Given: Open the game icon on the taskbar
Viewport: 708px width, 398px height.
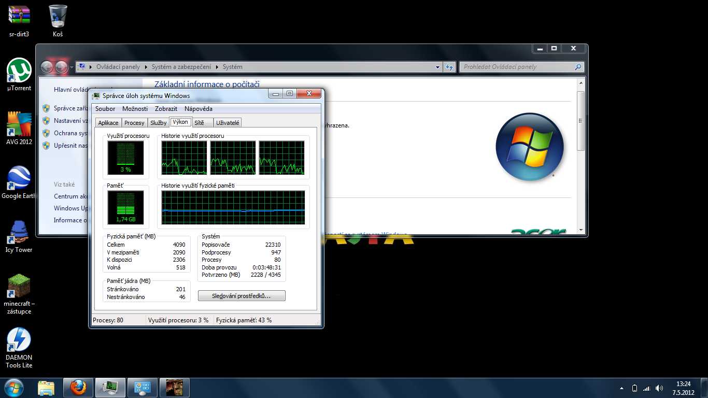Looking at the screenshot, I should 175,388.
